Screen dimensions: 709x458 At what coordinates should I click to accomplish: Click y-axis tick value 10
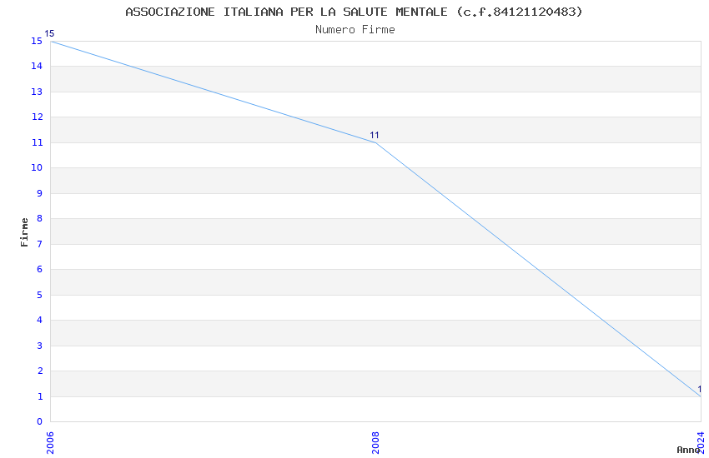pyautogui.click(x=37, y=168)
